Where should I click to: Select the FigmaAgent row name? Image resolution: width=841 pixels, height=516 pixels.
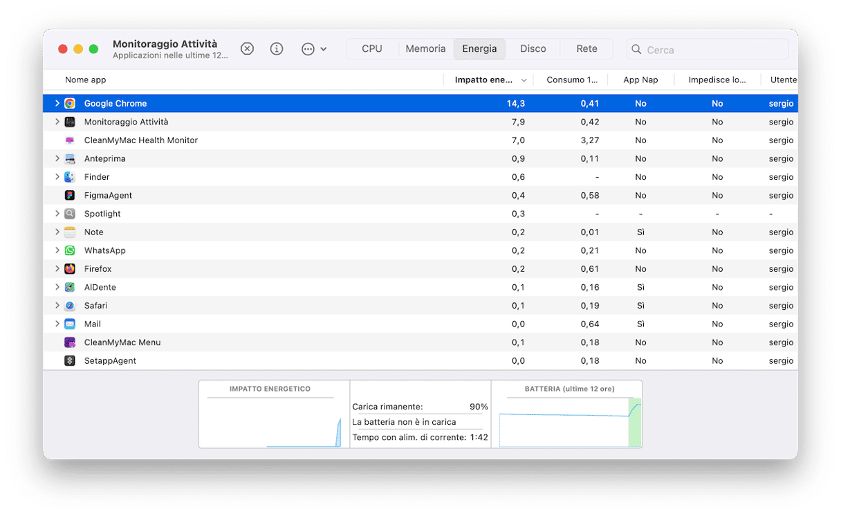tap(108, 196)
